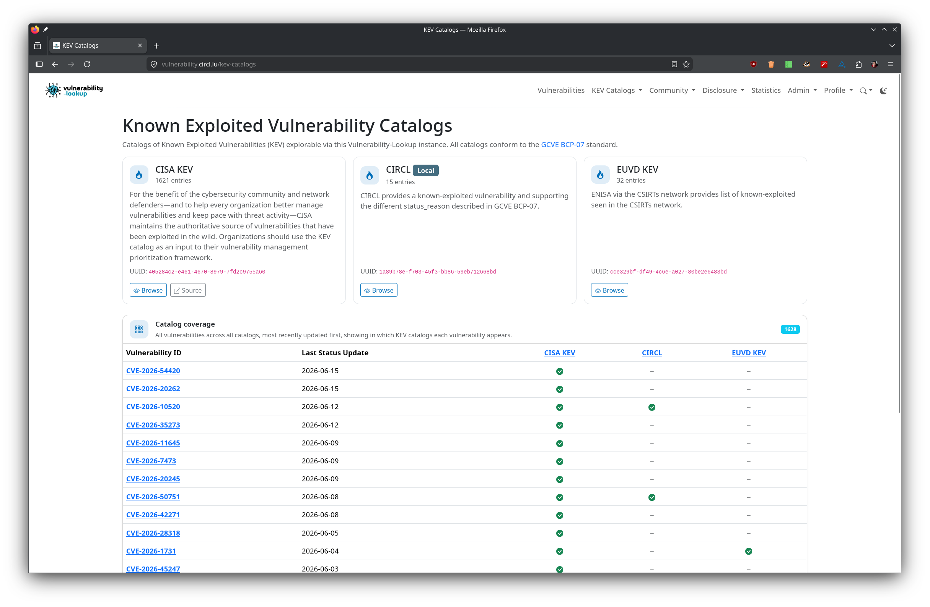Open CVE-2026-20245 entry
The image size is (930, 607).
click(153, 479)
